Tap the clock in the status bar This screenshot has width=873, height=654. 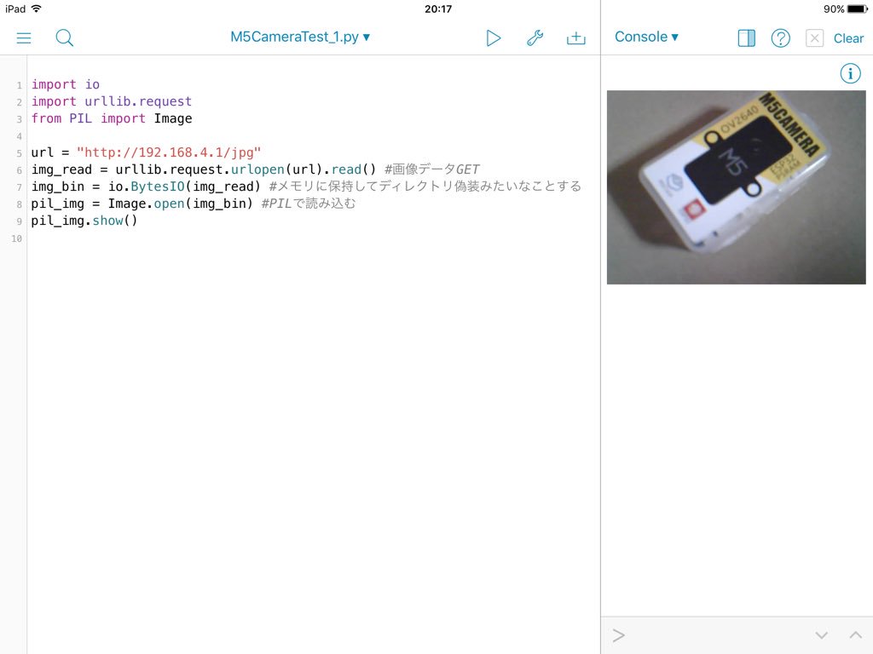(436, 9)
